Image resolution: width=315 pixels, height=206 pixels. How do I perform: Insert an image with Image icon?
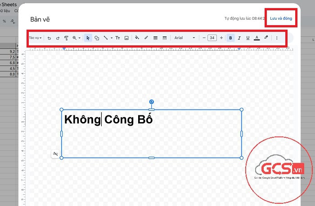tap(126, 38)
